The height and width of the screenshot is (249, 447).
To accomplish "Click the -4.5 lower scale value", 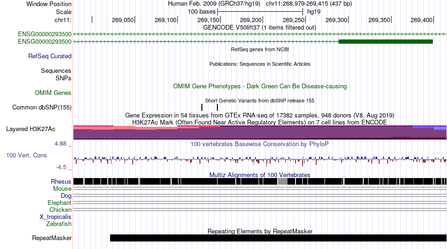I will coord(61,167).
